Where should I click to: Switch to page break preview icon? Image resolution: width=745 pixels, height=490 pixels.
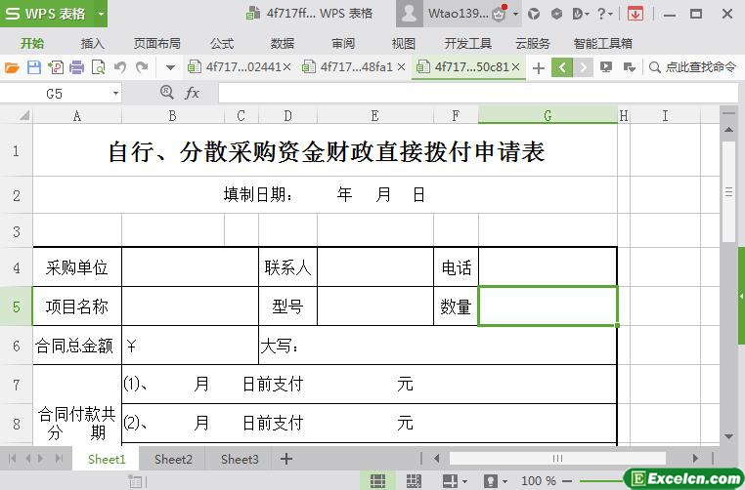(x=413, y=481)
